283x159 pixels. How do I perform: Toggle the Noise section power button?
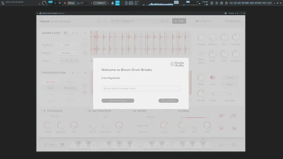(x=135, y=111)
